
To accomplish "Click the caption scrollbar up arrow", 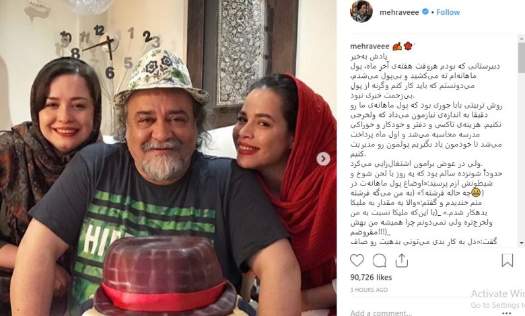I will click(x=522, y=38).
